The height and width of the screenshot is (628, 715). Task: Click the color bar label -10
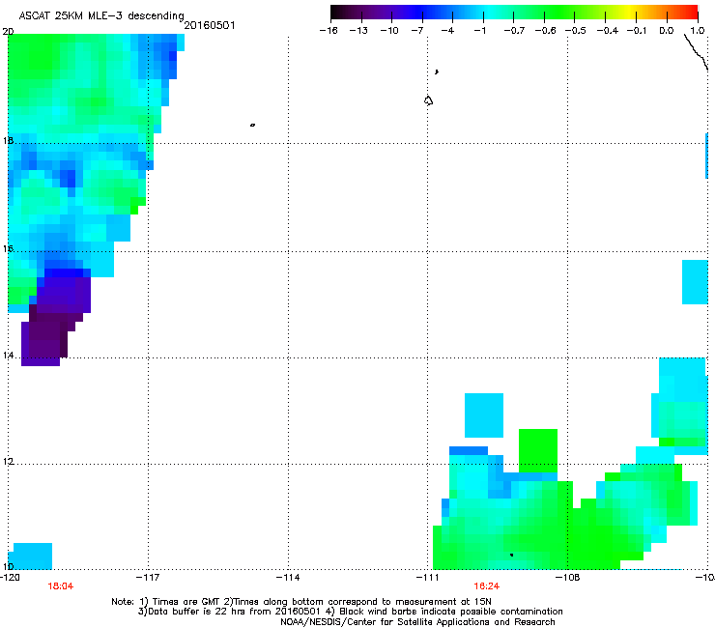[389, 31]
